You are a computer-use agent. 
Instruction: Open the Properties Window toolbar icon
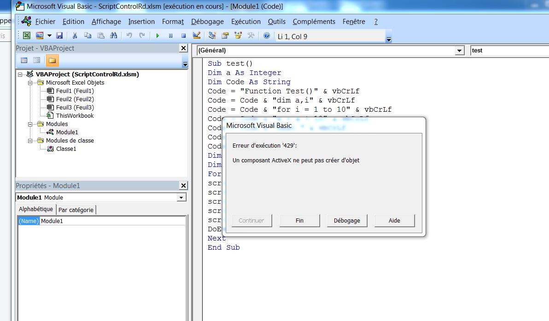[225, 35]
